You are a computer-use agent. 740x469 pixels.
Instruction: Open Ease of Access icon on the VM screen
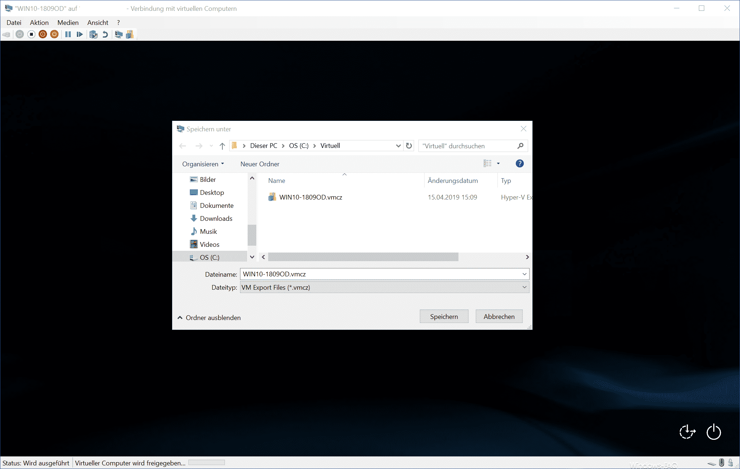pos(687,432)
